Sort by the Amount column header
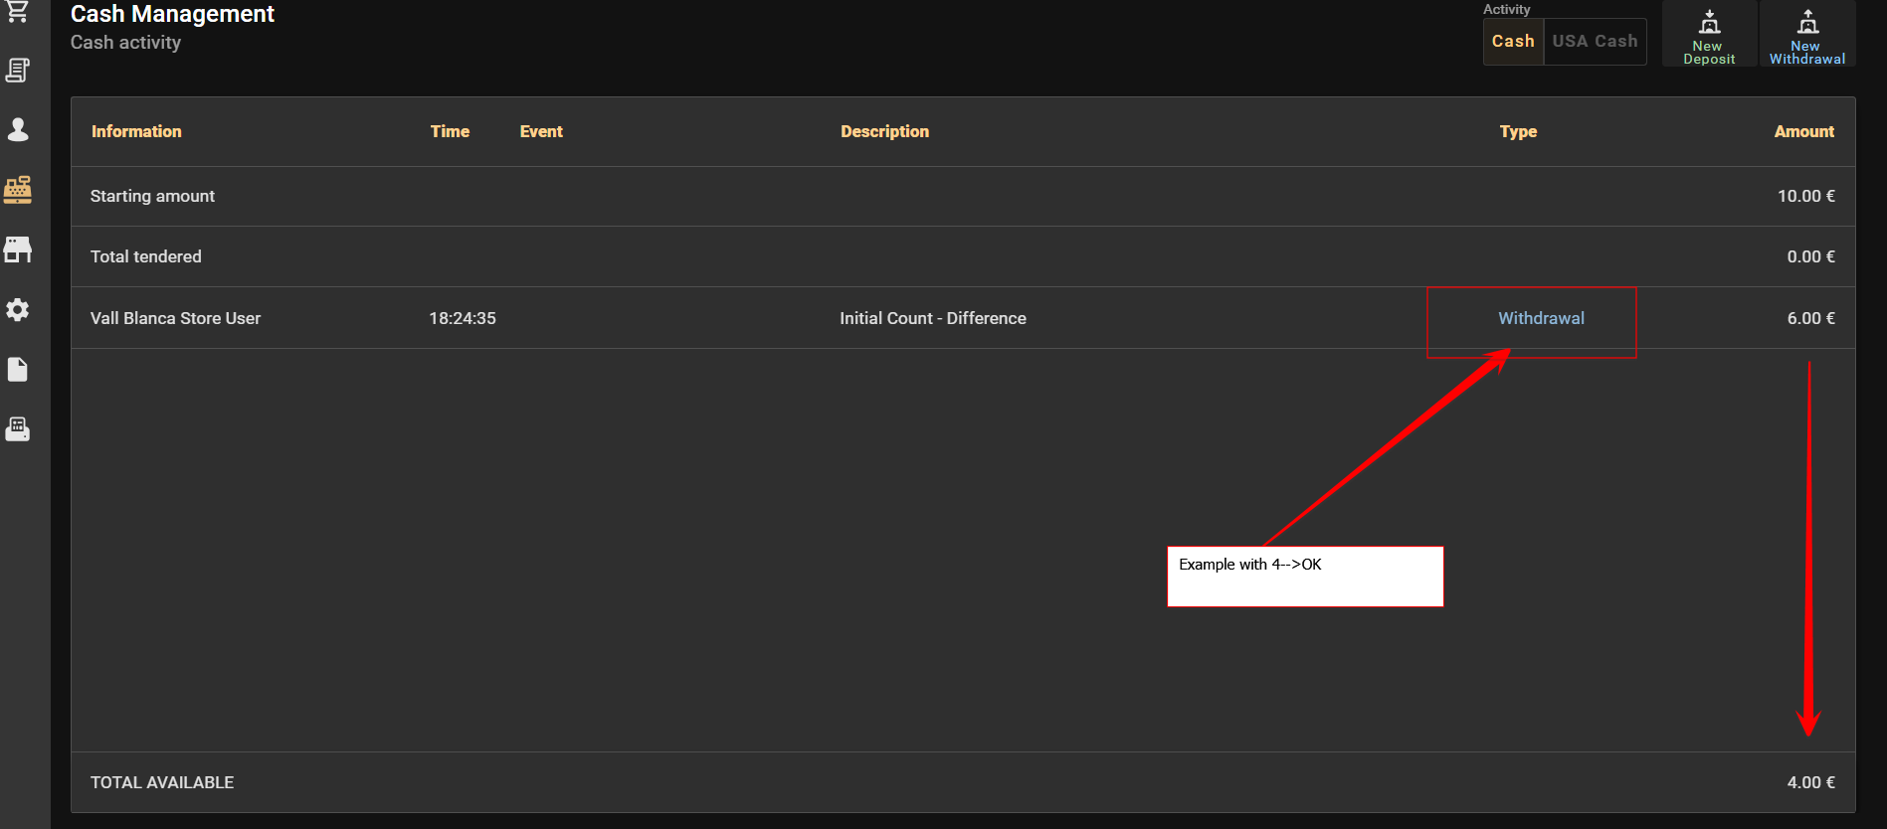Screen dimensions: 1887x829 pyautogui.click(x=1804, y=131)
